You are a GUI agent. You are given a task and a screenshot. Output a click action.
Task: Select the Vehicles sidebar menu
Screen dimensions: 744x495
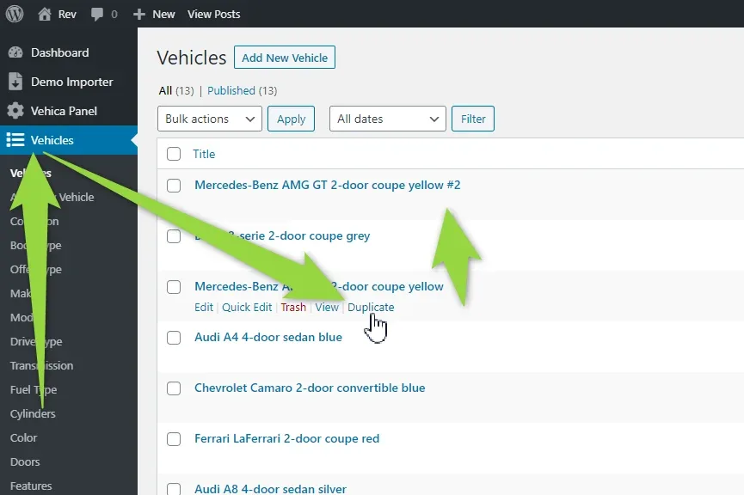pyautogui.click(x=52, y=140)
